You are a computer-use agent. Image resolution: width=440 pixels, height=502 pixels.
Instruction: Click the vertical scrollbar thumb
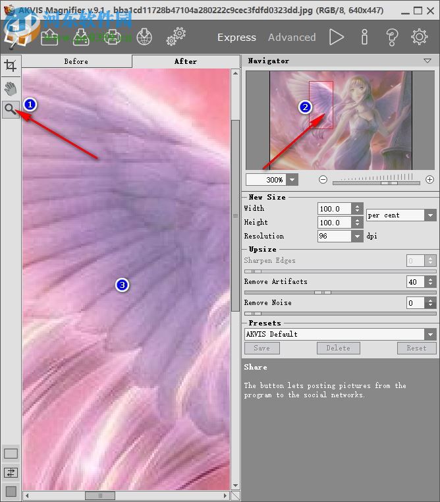[x=236, y=215]
